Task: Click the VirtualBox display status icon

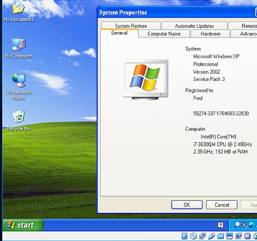Action: 229,236
